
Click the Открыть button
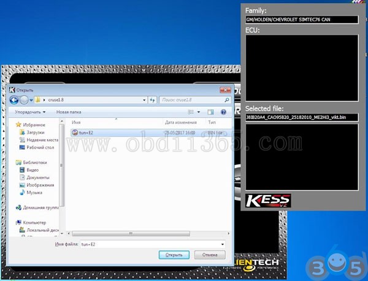pos(174,255)
